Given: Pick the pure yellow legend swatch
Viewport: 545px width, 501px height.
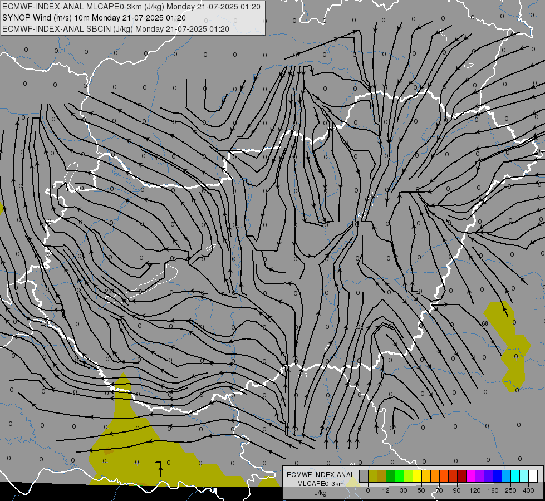Looking at the screenshot, I should (x=417, y=476).
